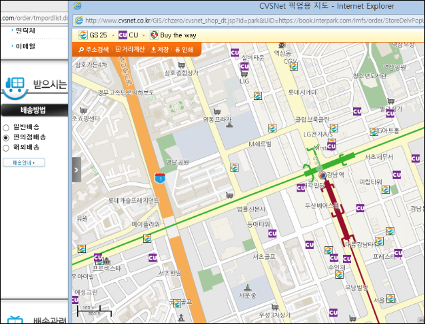The width and height of the screenshot is (425, 324).
Task: Click CU store marker beside 실버타운
Action: click(x=235, y=53)
